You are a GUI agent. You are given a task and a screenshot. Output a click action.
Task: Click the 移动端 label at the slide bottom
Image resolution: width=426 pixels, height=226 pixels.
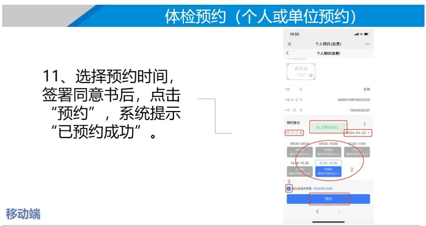click(23, 214)
